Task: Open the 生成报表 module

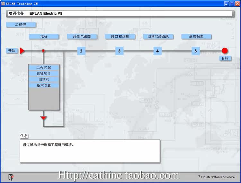Action: 196,36
